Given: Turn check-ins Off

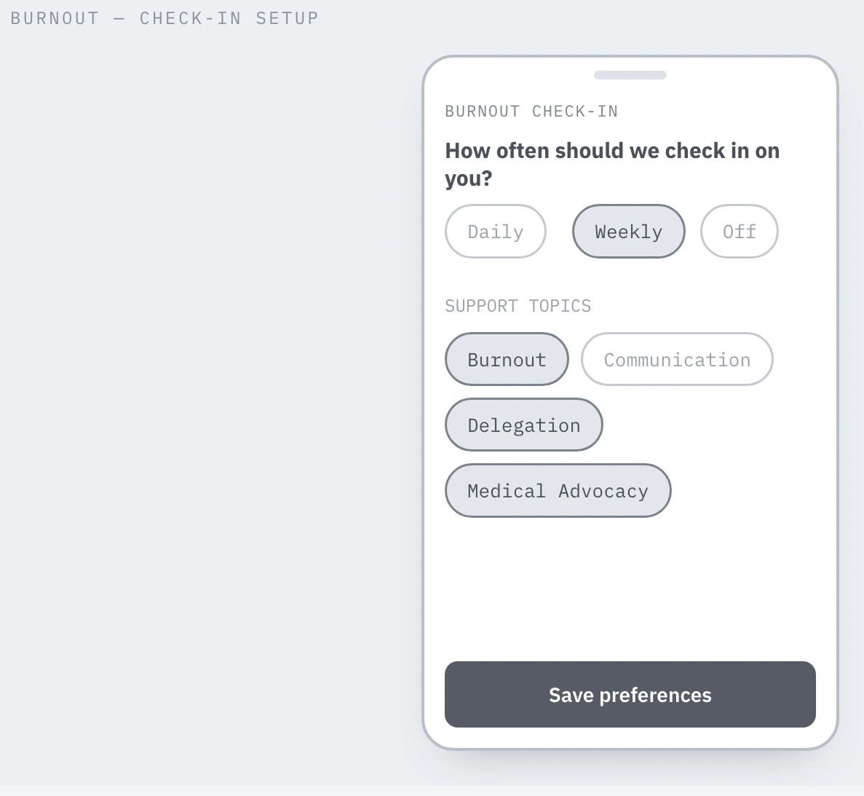Looking at the screenshot, I should pos(740,232).
